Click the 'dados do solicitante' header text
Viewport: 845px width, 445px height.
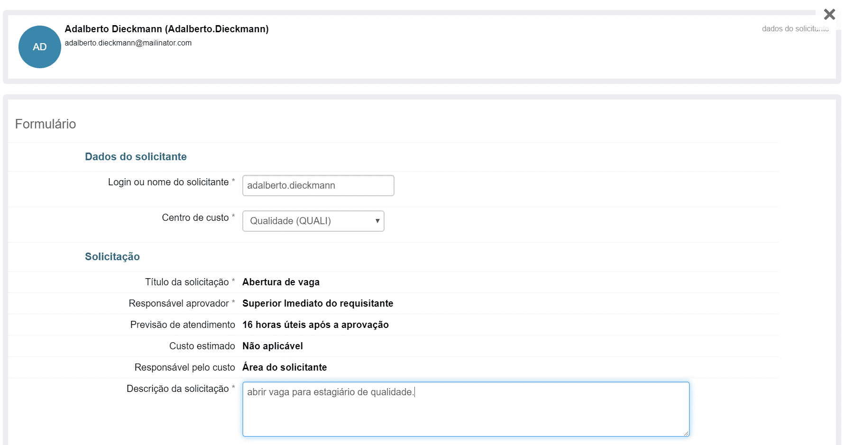pyautogui.click(x=795, y=29)
